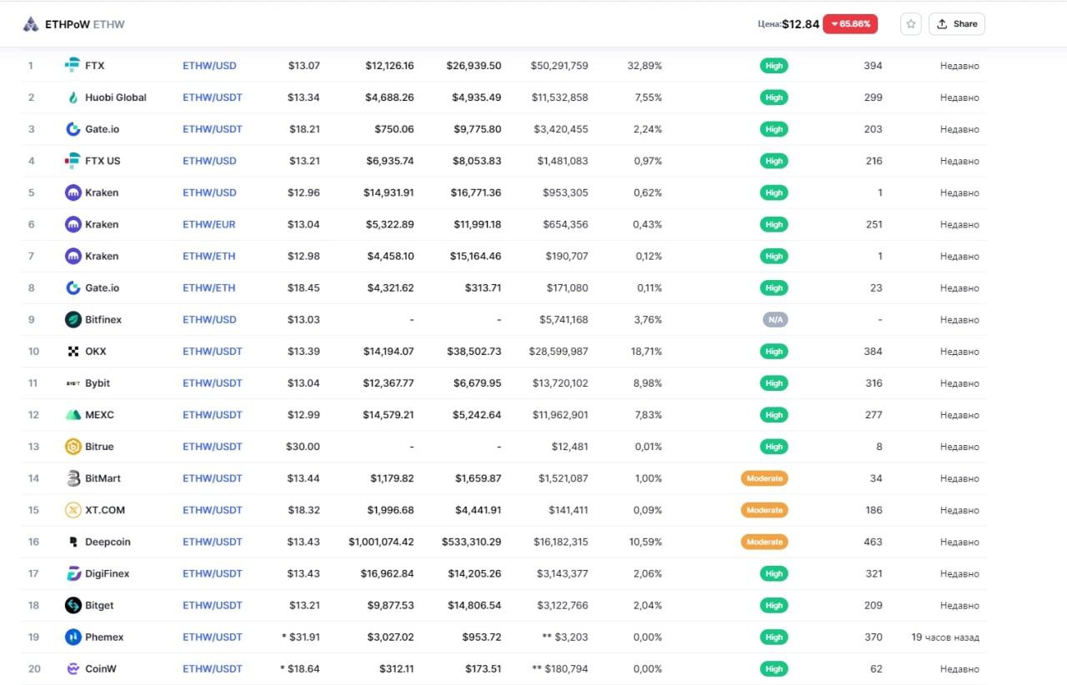Click the DigiFinex logo icon
This screenshot has height=685, width=1067.
pos(73,573)
